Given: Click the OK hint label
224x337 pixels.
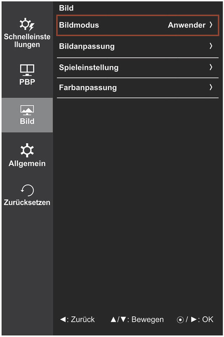Looking at the screenshot, I should pyautogui.click(x=208, y=319).
